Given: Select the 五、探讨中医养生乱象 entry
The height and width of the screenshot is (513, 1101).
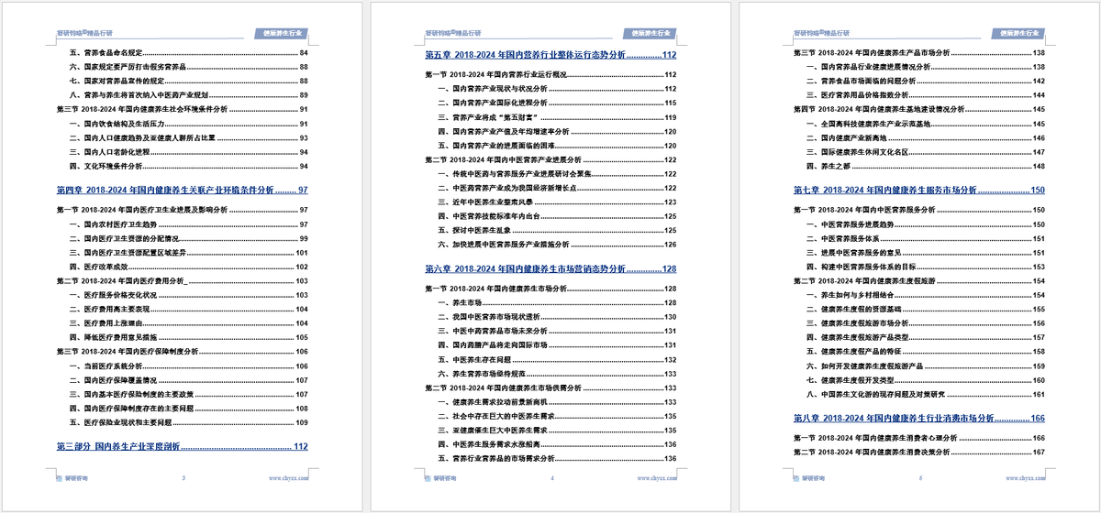Looking at the screenshot, I should click(557, 231).
